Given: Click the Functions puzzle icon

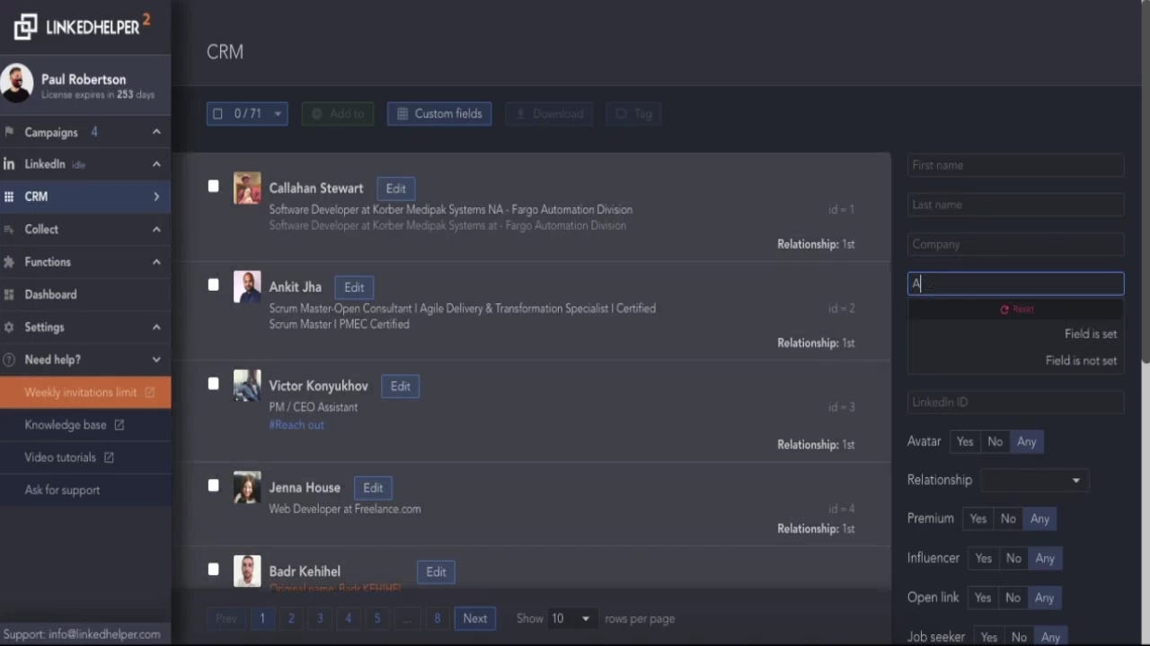Looking at the screenshot, I should tap(9, 262).
